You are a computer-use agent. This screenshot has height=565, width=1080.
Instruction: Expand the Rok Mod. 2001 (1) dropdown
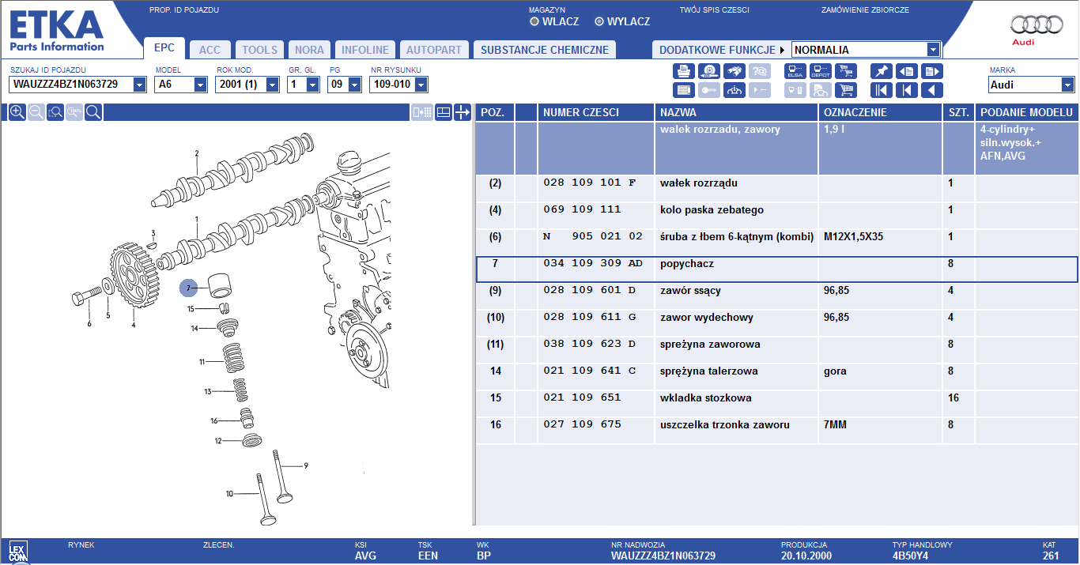pos(273,85)
